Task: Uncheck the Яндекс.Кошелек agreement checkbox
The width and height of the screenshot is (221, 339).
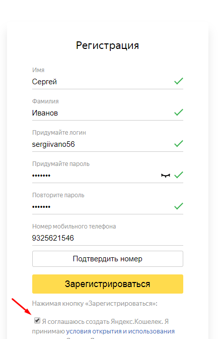Action: click(37, 320)
